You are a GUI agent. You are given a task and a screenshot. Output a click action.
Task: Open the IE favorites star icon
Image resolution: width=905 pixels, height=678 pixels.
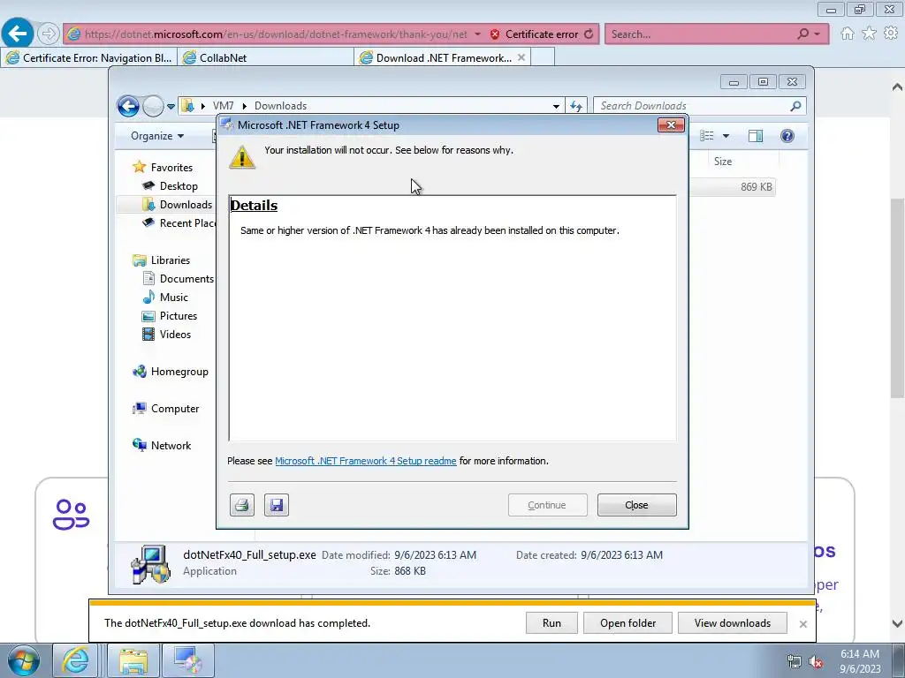[x=869, y=34]
